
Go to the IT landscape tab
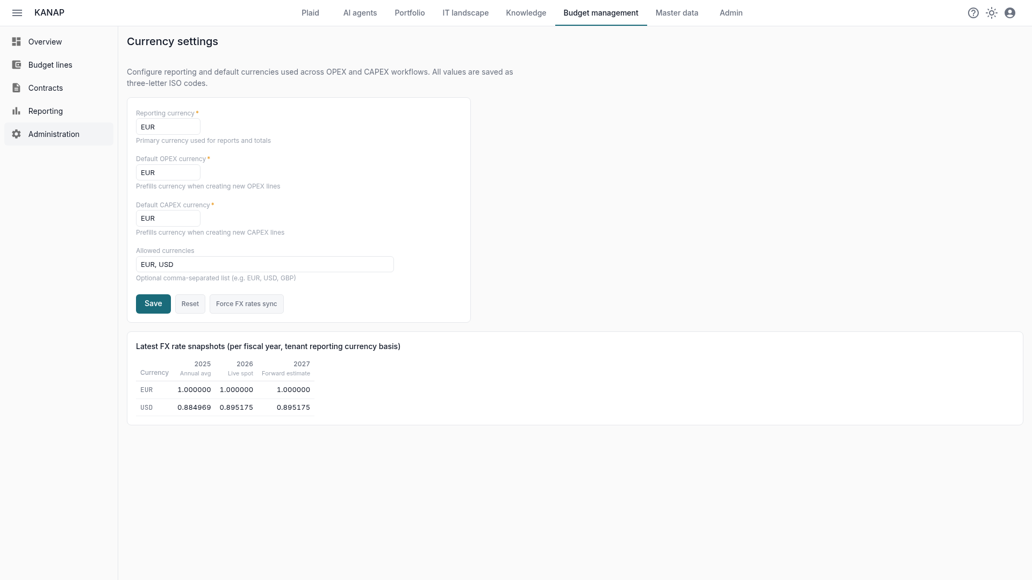tap(465, 13)
